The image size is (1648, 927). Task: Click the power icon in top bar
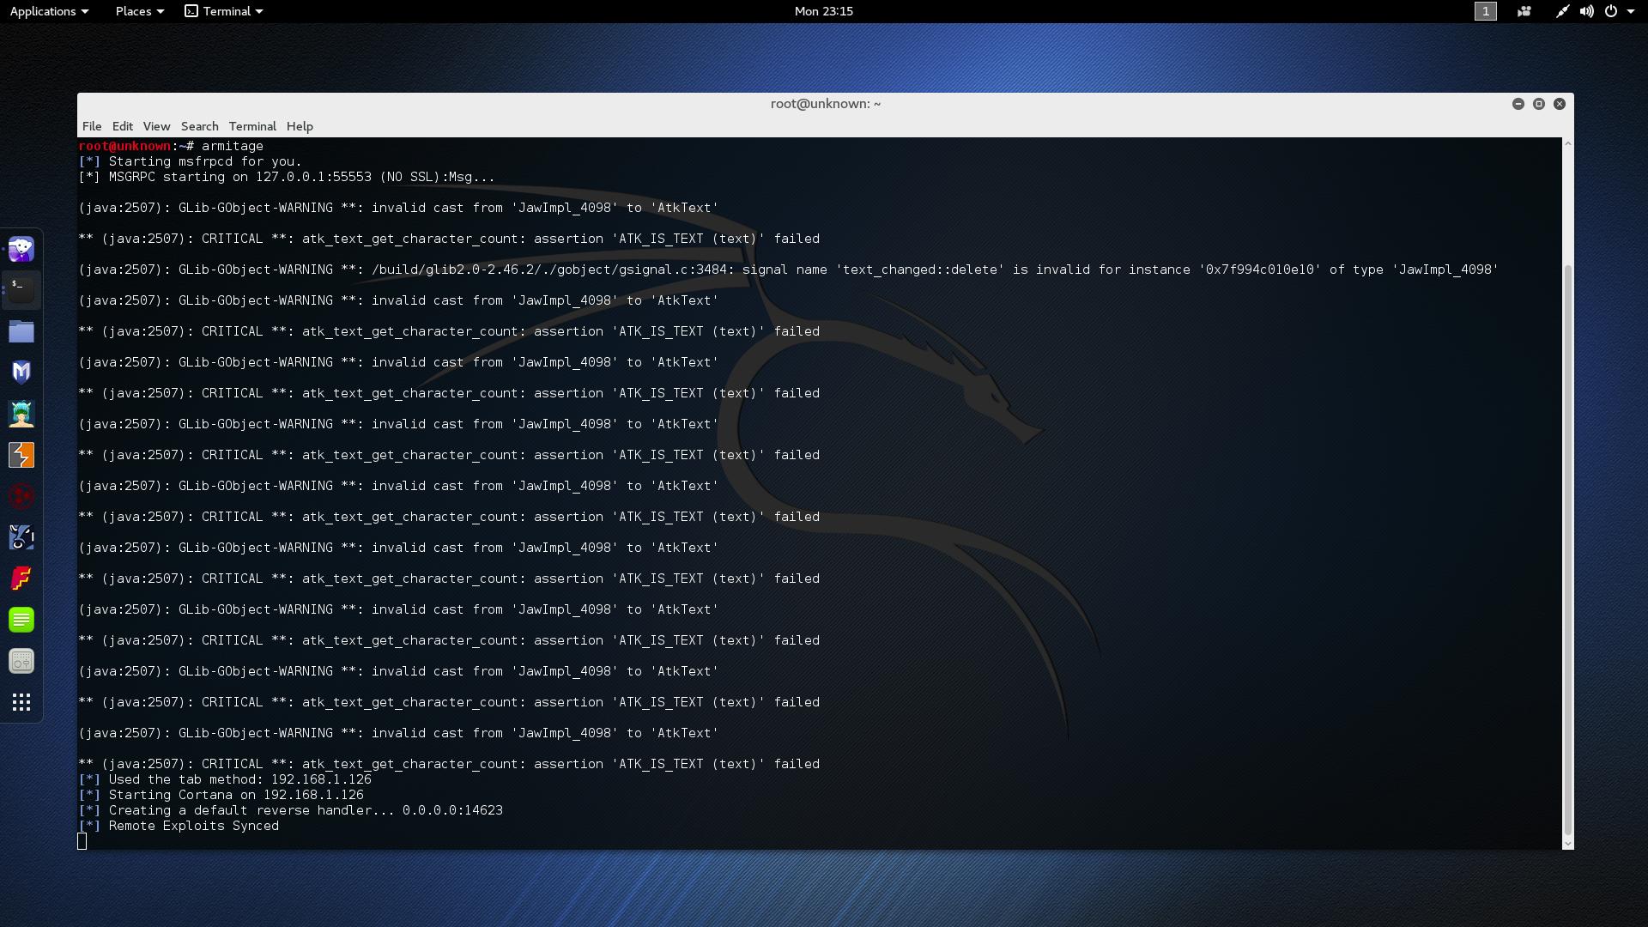point(1611,11)
